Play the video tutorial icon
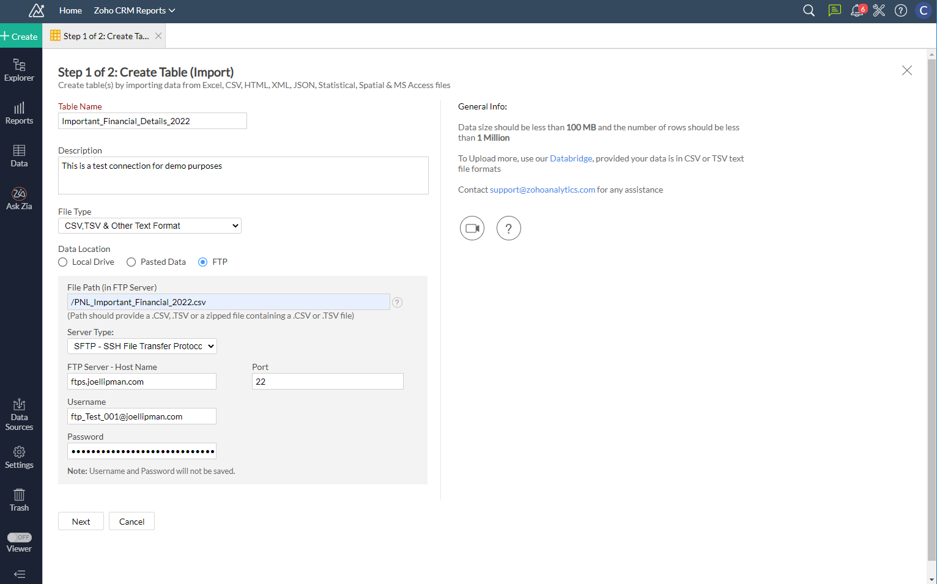 pyautogui.click(x=472, y=228)
